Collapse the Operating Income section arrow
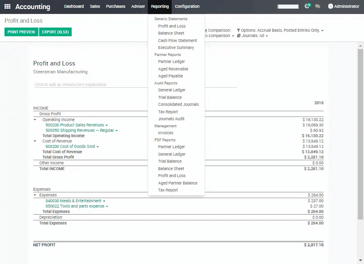Image resolution: width=364 pixels, height=264 pixels. [x=35, y=120]
